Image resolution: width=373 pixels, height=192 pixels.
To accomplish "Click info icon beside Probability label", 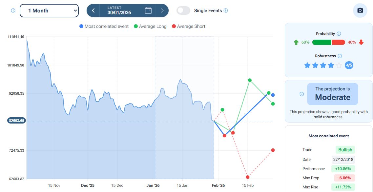I will 339,34.
